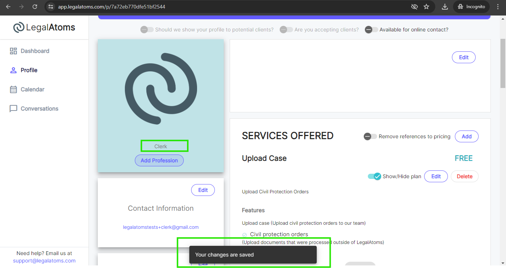Click the Clerk profession label
Image resolution: width=506 pixels, height=268 pixels.
(161, 146)
